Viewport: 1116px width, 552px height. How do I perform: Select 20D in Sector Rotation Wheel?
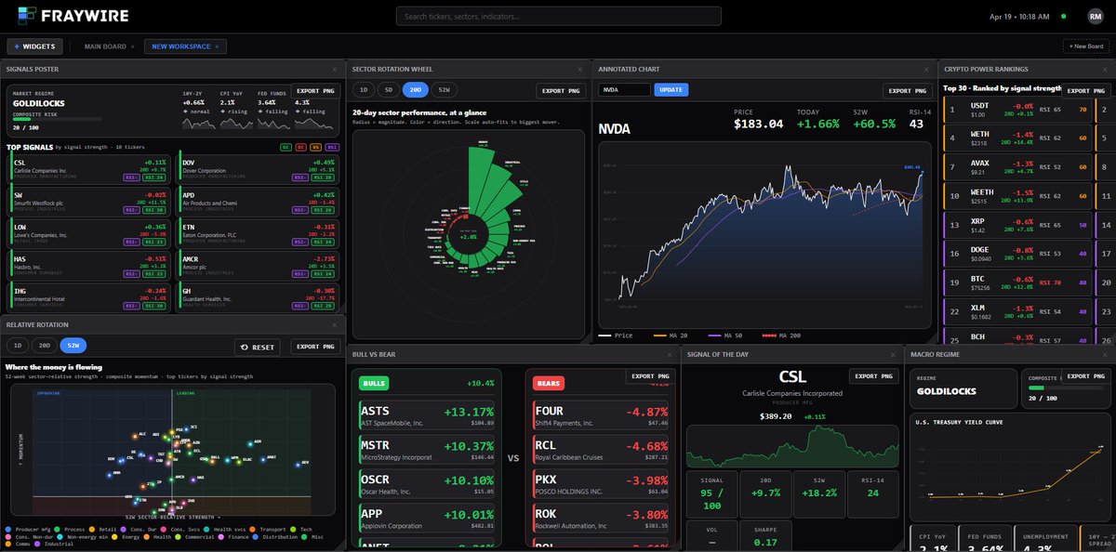click(x=417, y=90)
